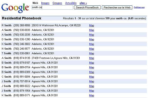This screenshot has width=148, height=98.
Task: Open Map for A Smith (760) 530-0035
Action: coord(91,30)
